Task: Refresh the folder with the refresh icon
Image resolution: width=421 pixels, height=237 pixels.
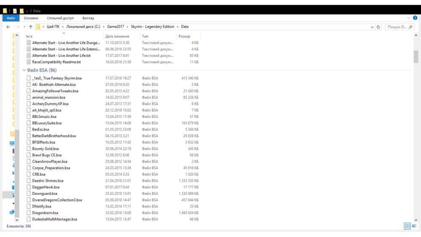Action: pos(378,27)
